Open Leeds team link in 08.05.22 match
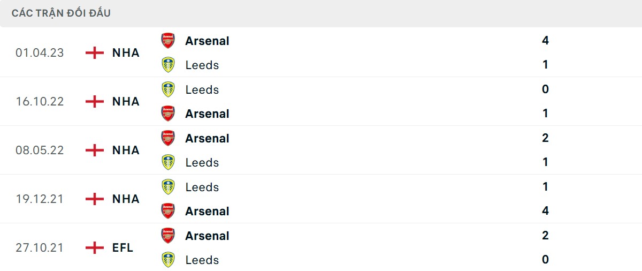Image resolution: width=642 pixels, height=271 pixels. click(x=202, y=163)
